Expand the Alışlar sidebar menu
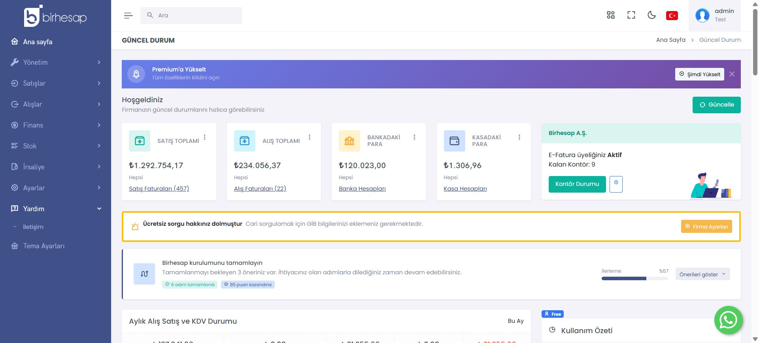The width and height of the screenshot is (759, 343). (x=55, y=104)
